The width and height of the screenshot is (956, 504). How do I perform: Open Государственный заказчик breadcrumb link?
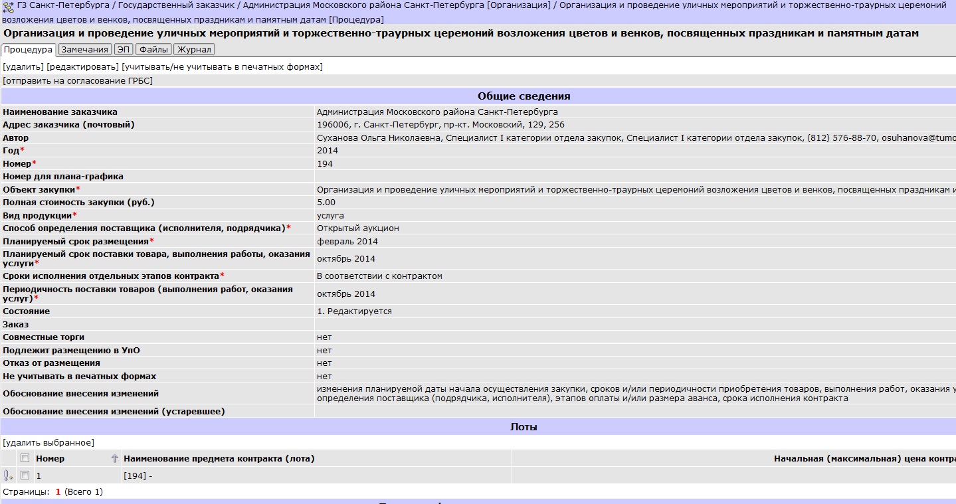click(x=175, y=5)
